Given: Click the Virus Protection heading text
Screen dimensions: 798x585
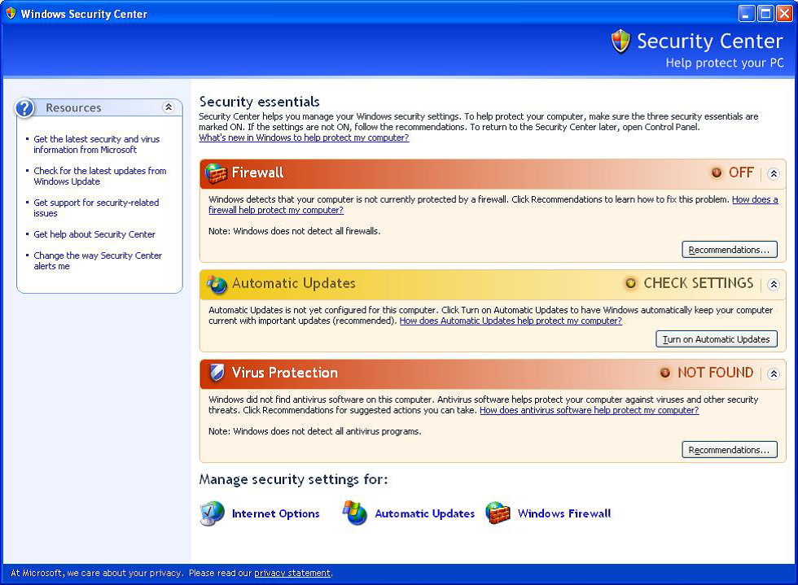Looking at the screenshot, I should pos(284,373).
